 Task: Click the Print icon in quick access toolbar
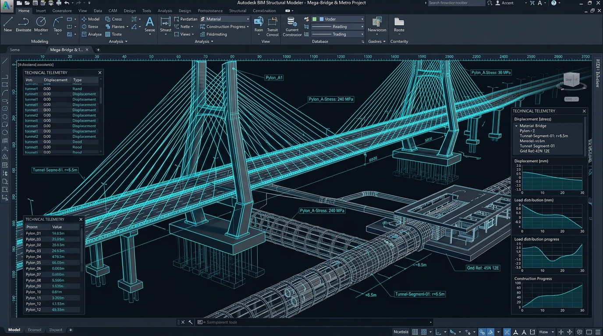pyautogui.click(x=59, y=3)
